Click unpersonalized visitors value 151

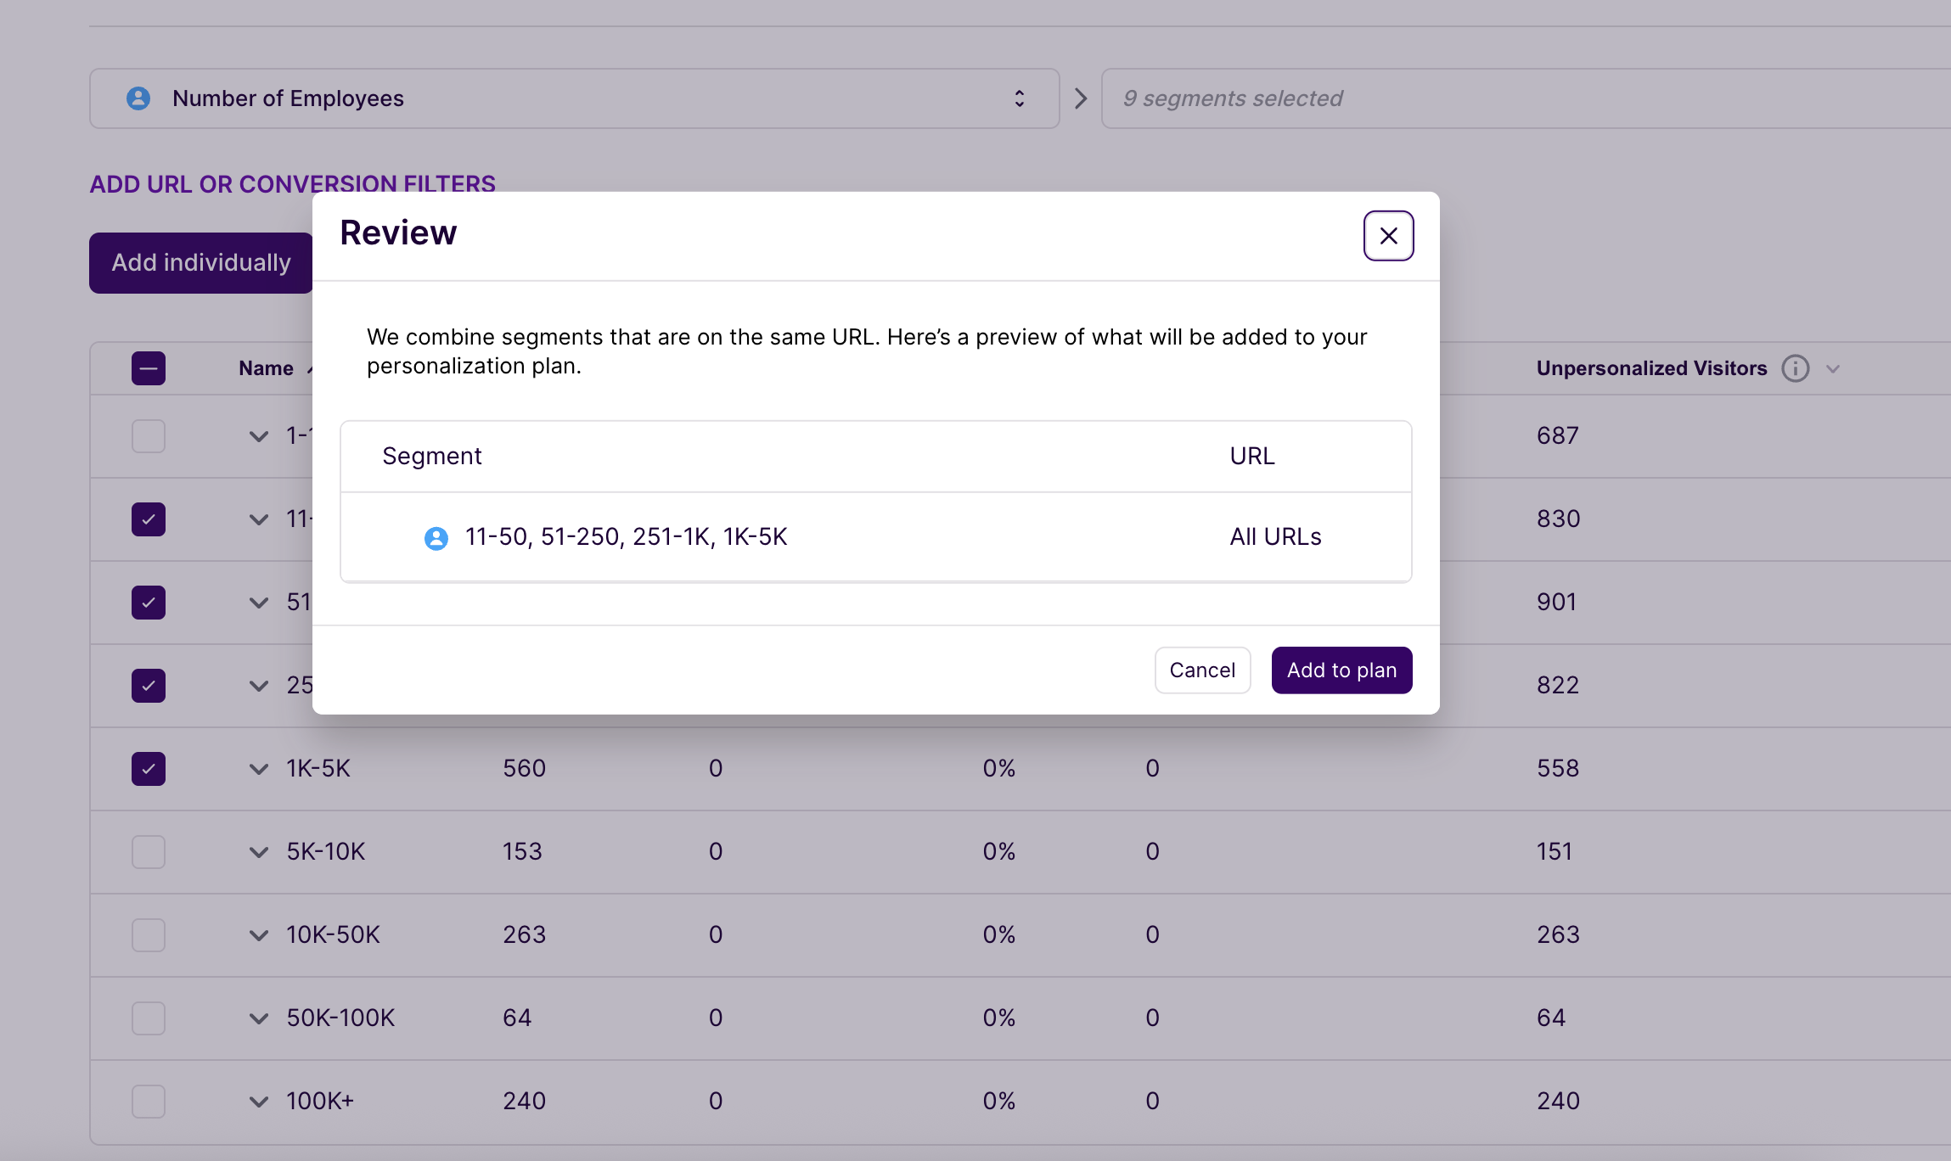coord(1555,852)
